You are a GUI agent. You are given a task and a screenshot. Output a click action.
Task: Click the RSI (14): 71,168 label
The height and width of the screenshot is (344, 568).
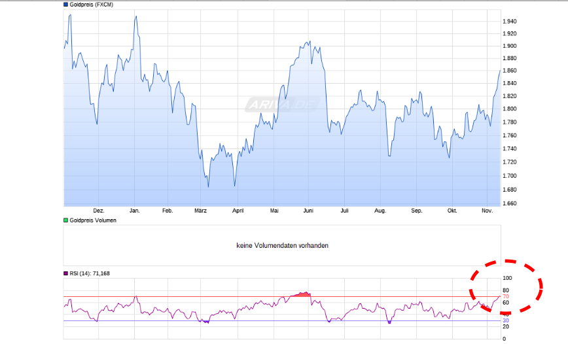click(90, 273)
